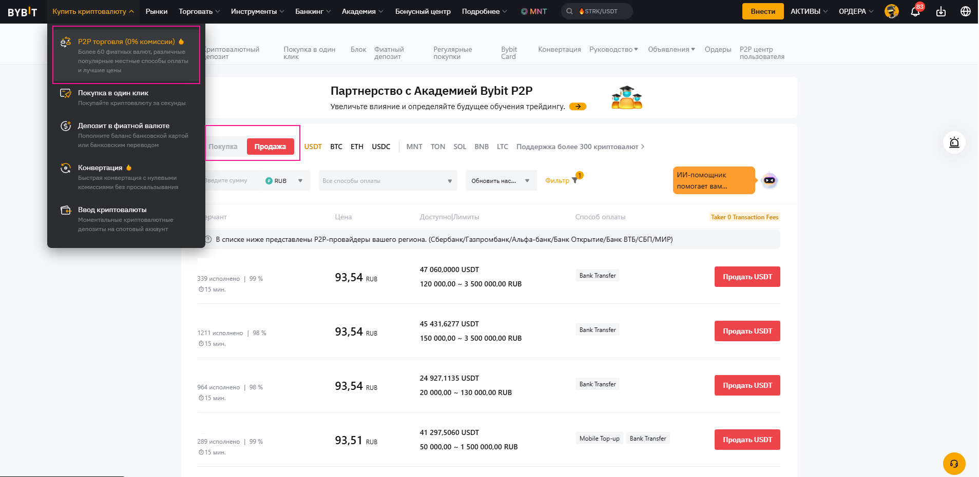Select P2P торговля menu entry

[126, 42]
